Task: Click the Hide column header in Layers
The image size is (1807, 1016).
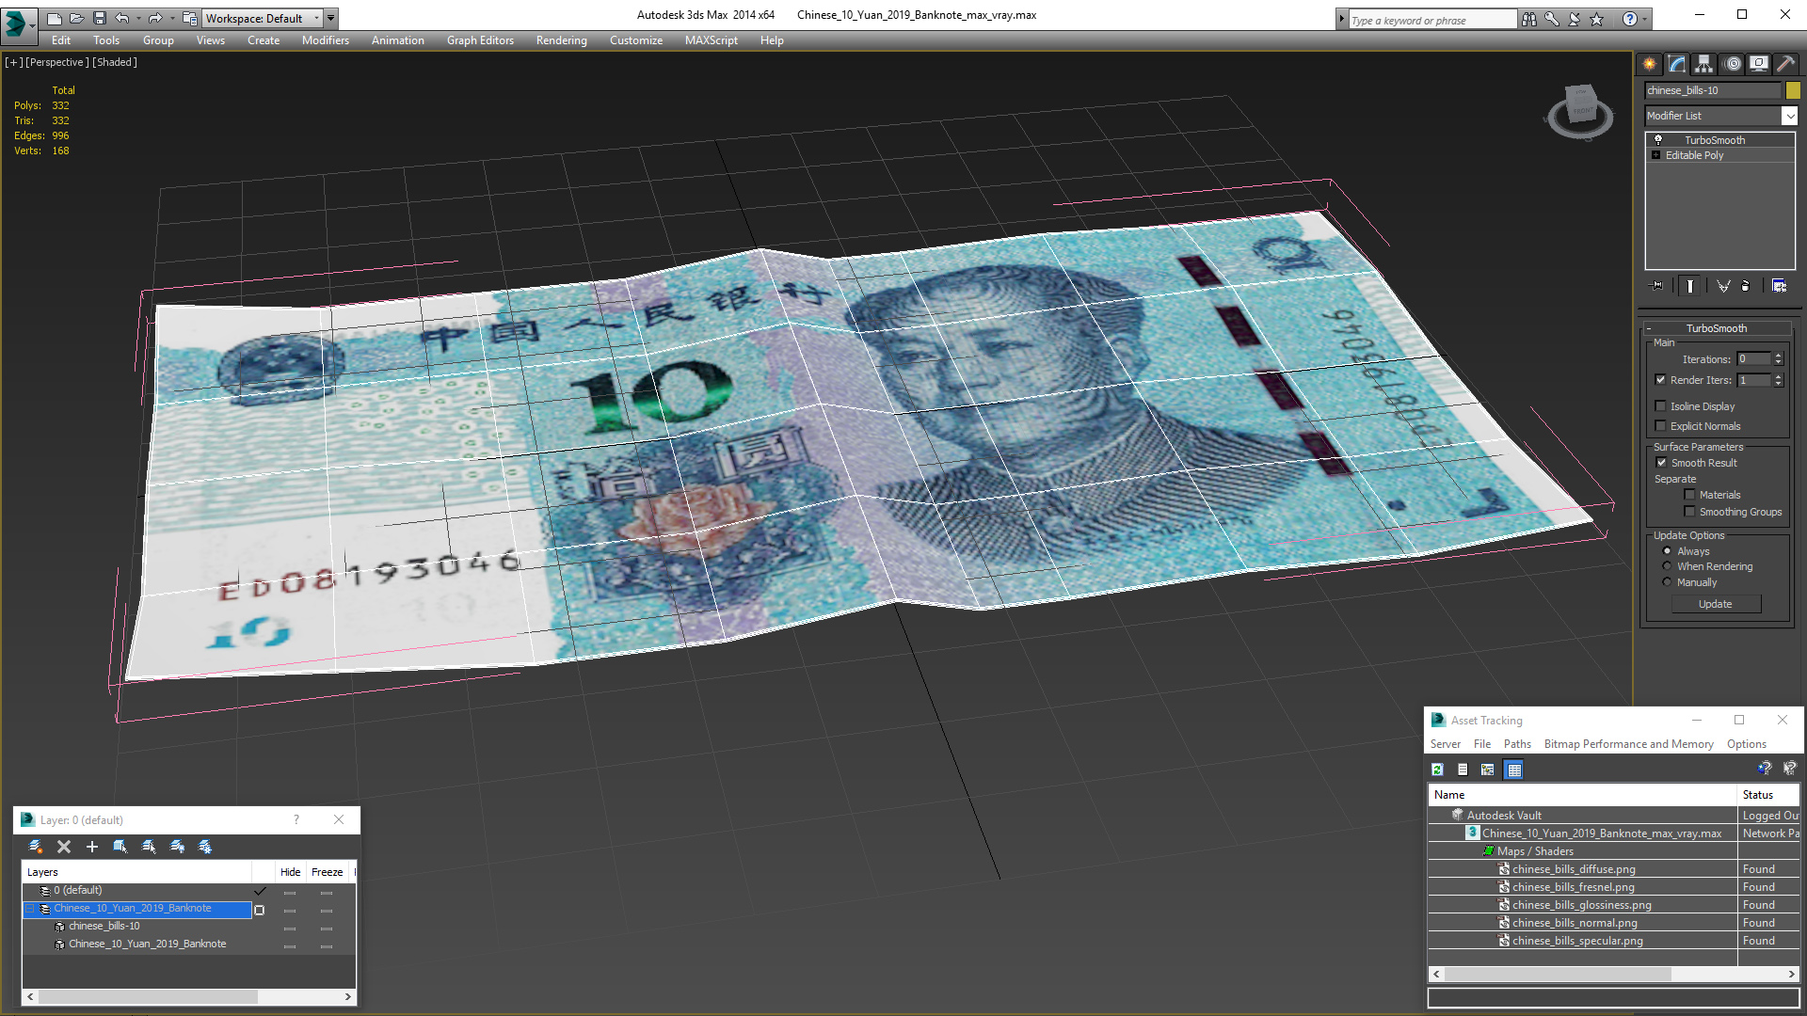Action: [290, 872]
